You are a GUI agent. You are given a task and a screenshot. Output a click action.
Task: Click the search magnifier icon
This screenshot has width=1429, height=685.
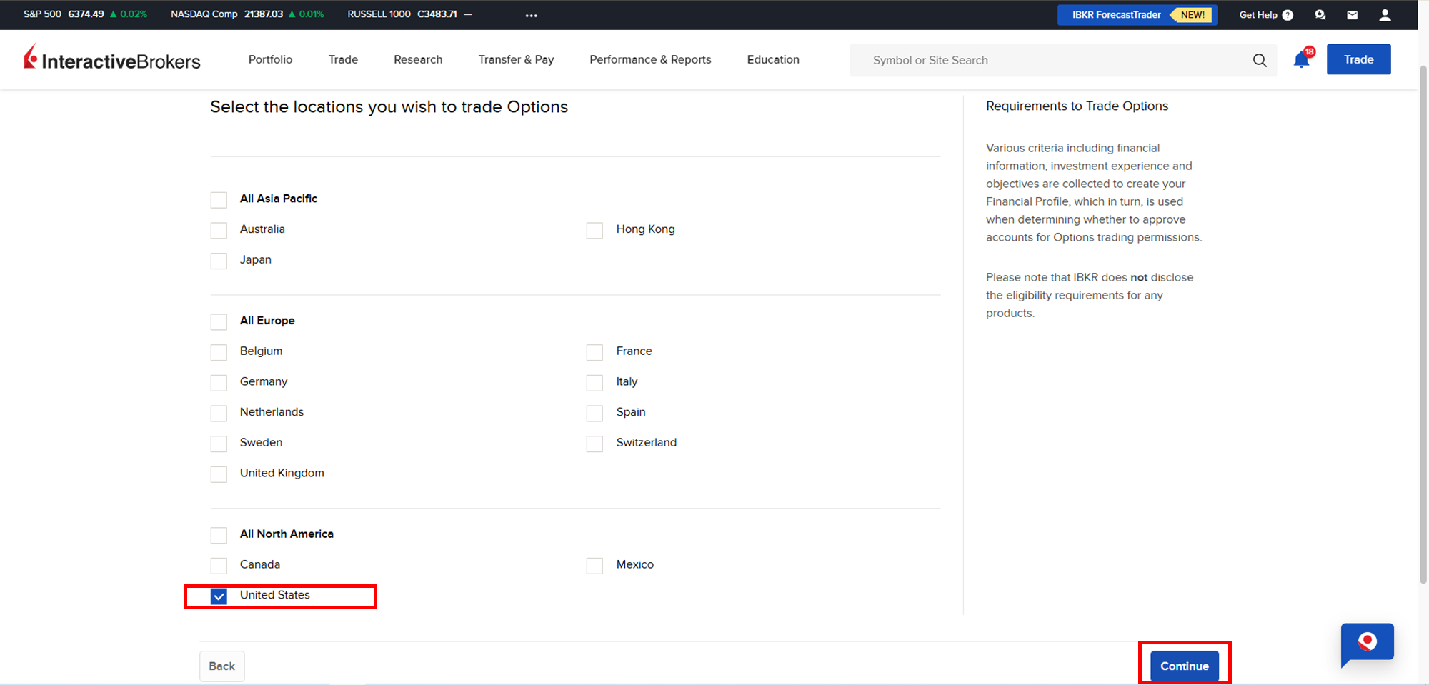pos(1259,61)
